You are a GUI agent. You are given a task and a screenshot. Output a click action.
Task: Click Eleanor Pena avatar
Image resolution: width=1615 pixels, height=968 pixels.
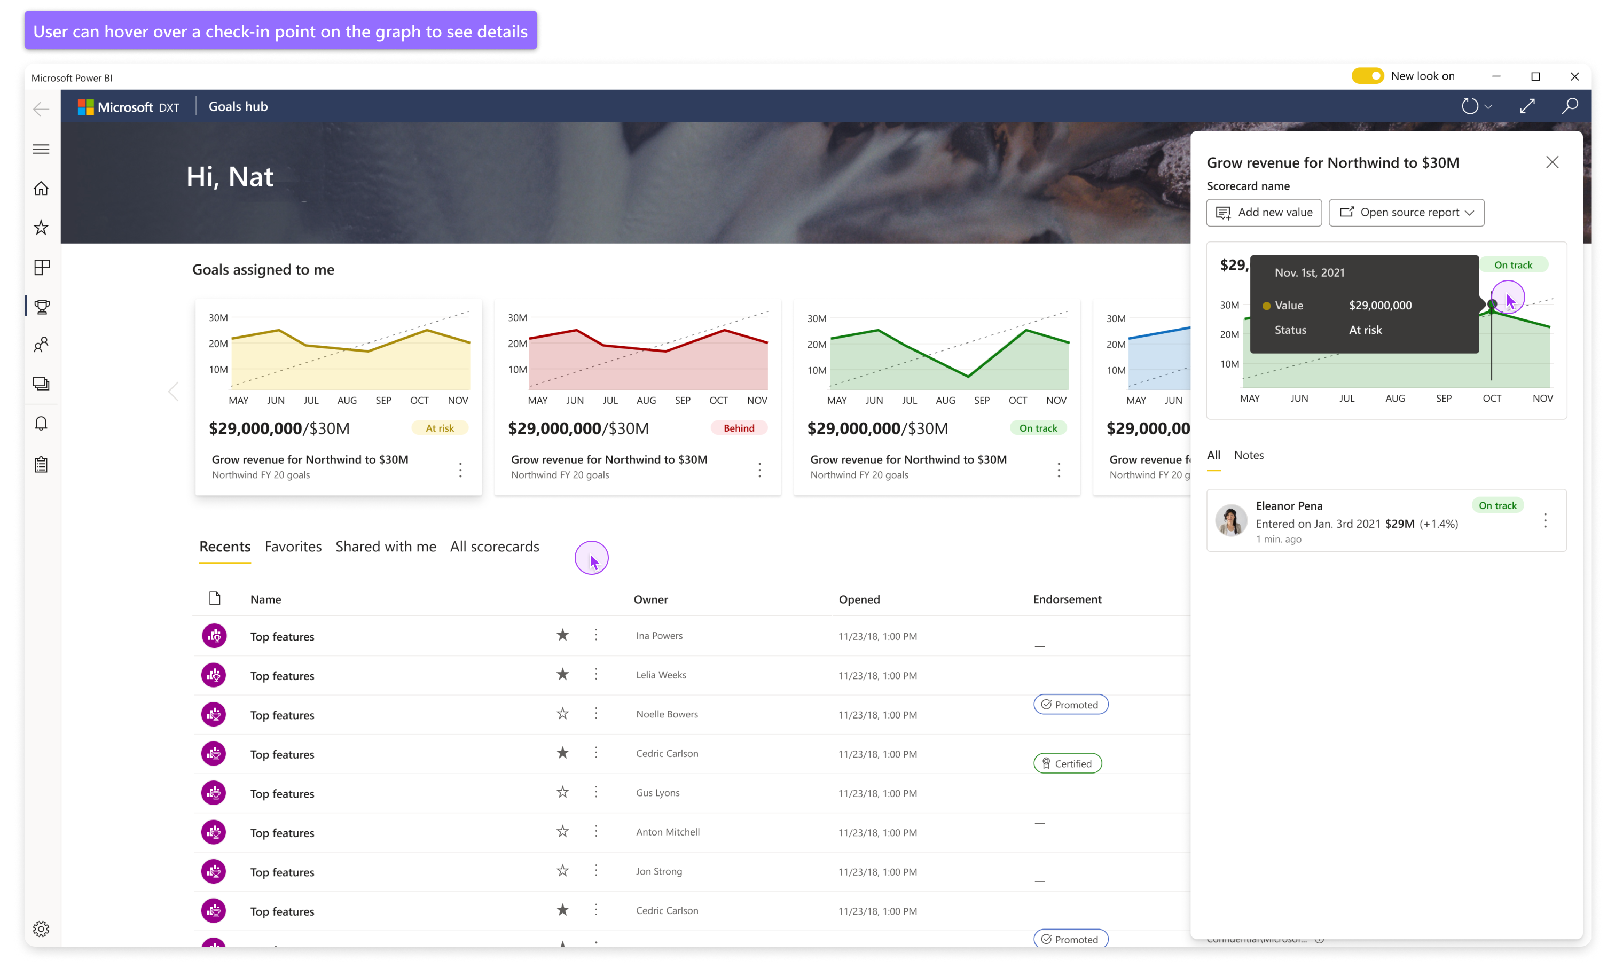(x=1230, y=520)
